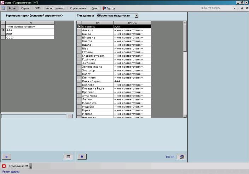Screen dimensions: 249x174
Task: Click row selector of Байка row
Action: tap(79, 34)
